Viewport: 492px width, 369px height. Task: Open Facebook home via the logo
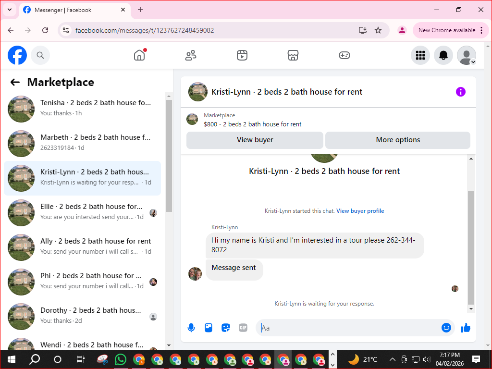click(x=17, y=55)
